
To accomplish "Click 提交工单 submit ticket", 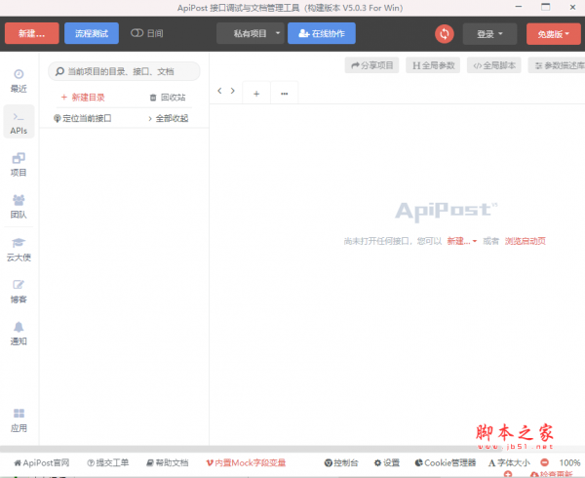I will tap(108, 462).
